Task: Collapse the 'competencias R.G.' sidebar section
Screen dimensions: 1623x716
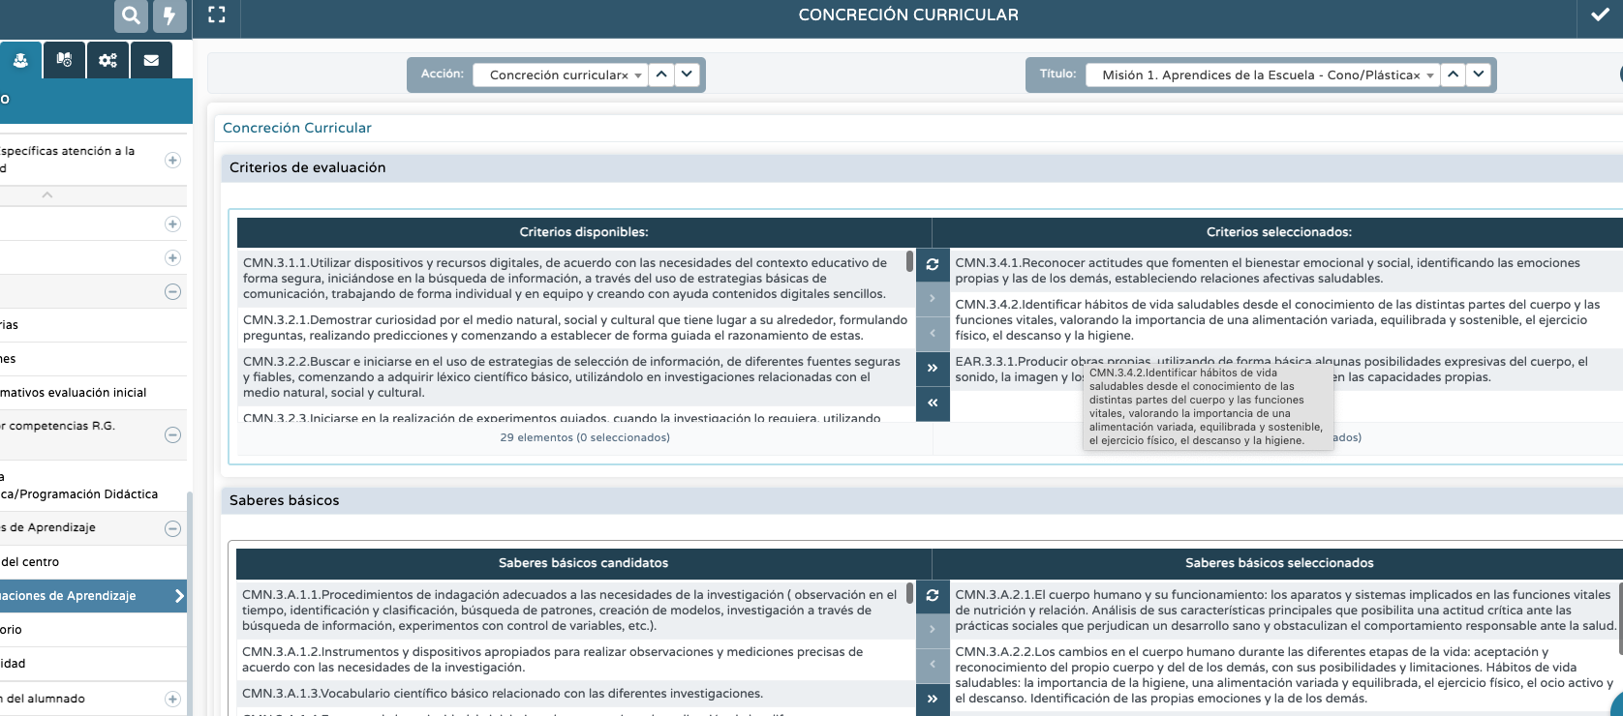Action: [x=172, y=435]
